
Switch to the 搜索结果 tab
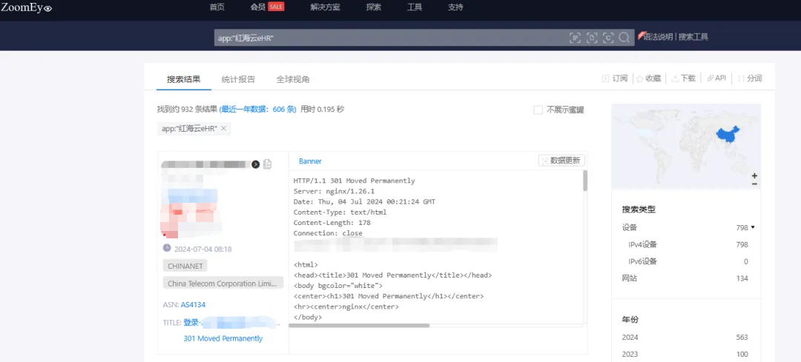tap(183, 79)
